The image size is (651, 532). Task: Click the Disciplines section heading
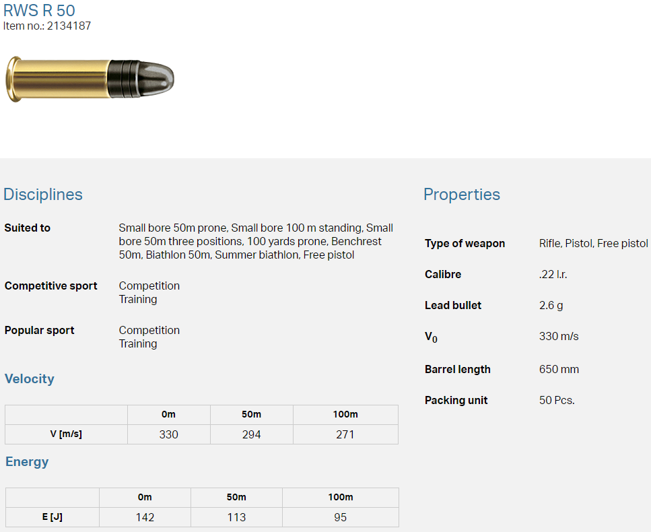coord(43,195)
